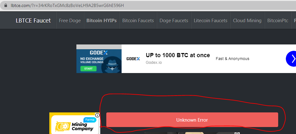This screenshot has height=134, width=296.
Task: Click the red Unknown Error banner
Action: tap(192, 120)
